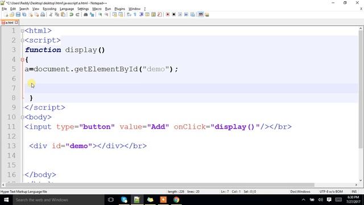Screen dimensions: 364x205
Task: Click 'length : 226' in status bar
Action: (176, 191)
